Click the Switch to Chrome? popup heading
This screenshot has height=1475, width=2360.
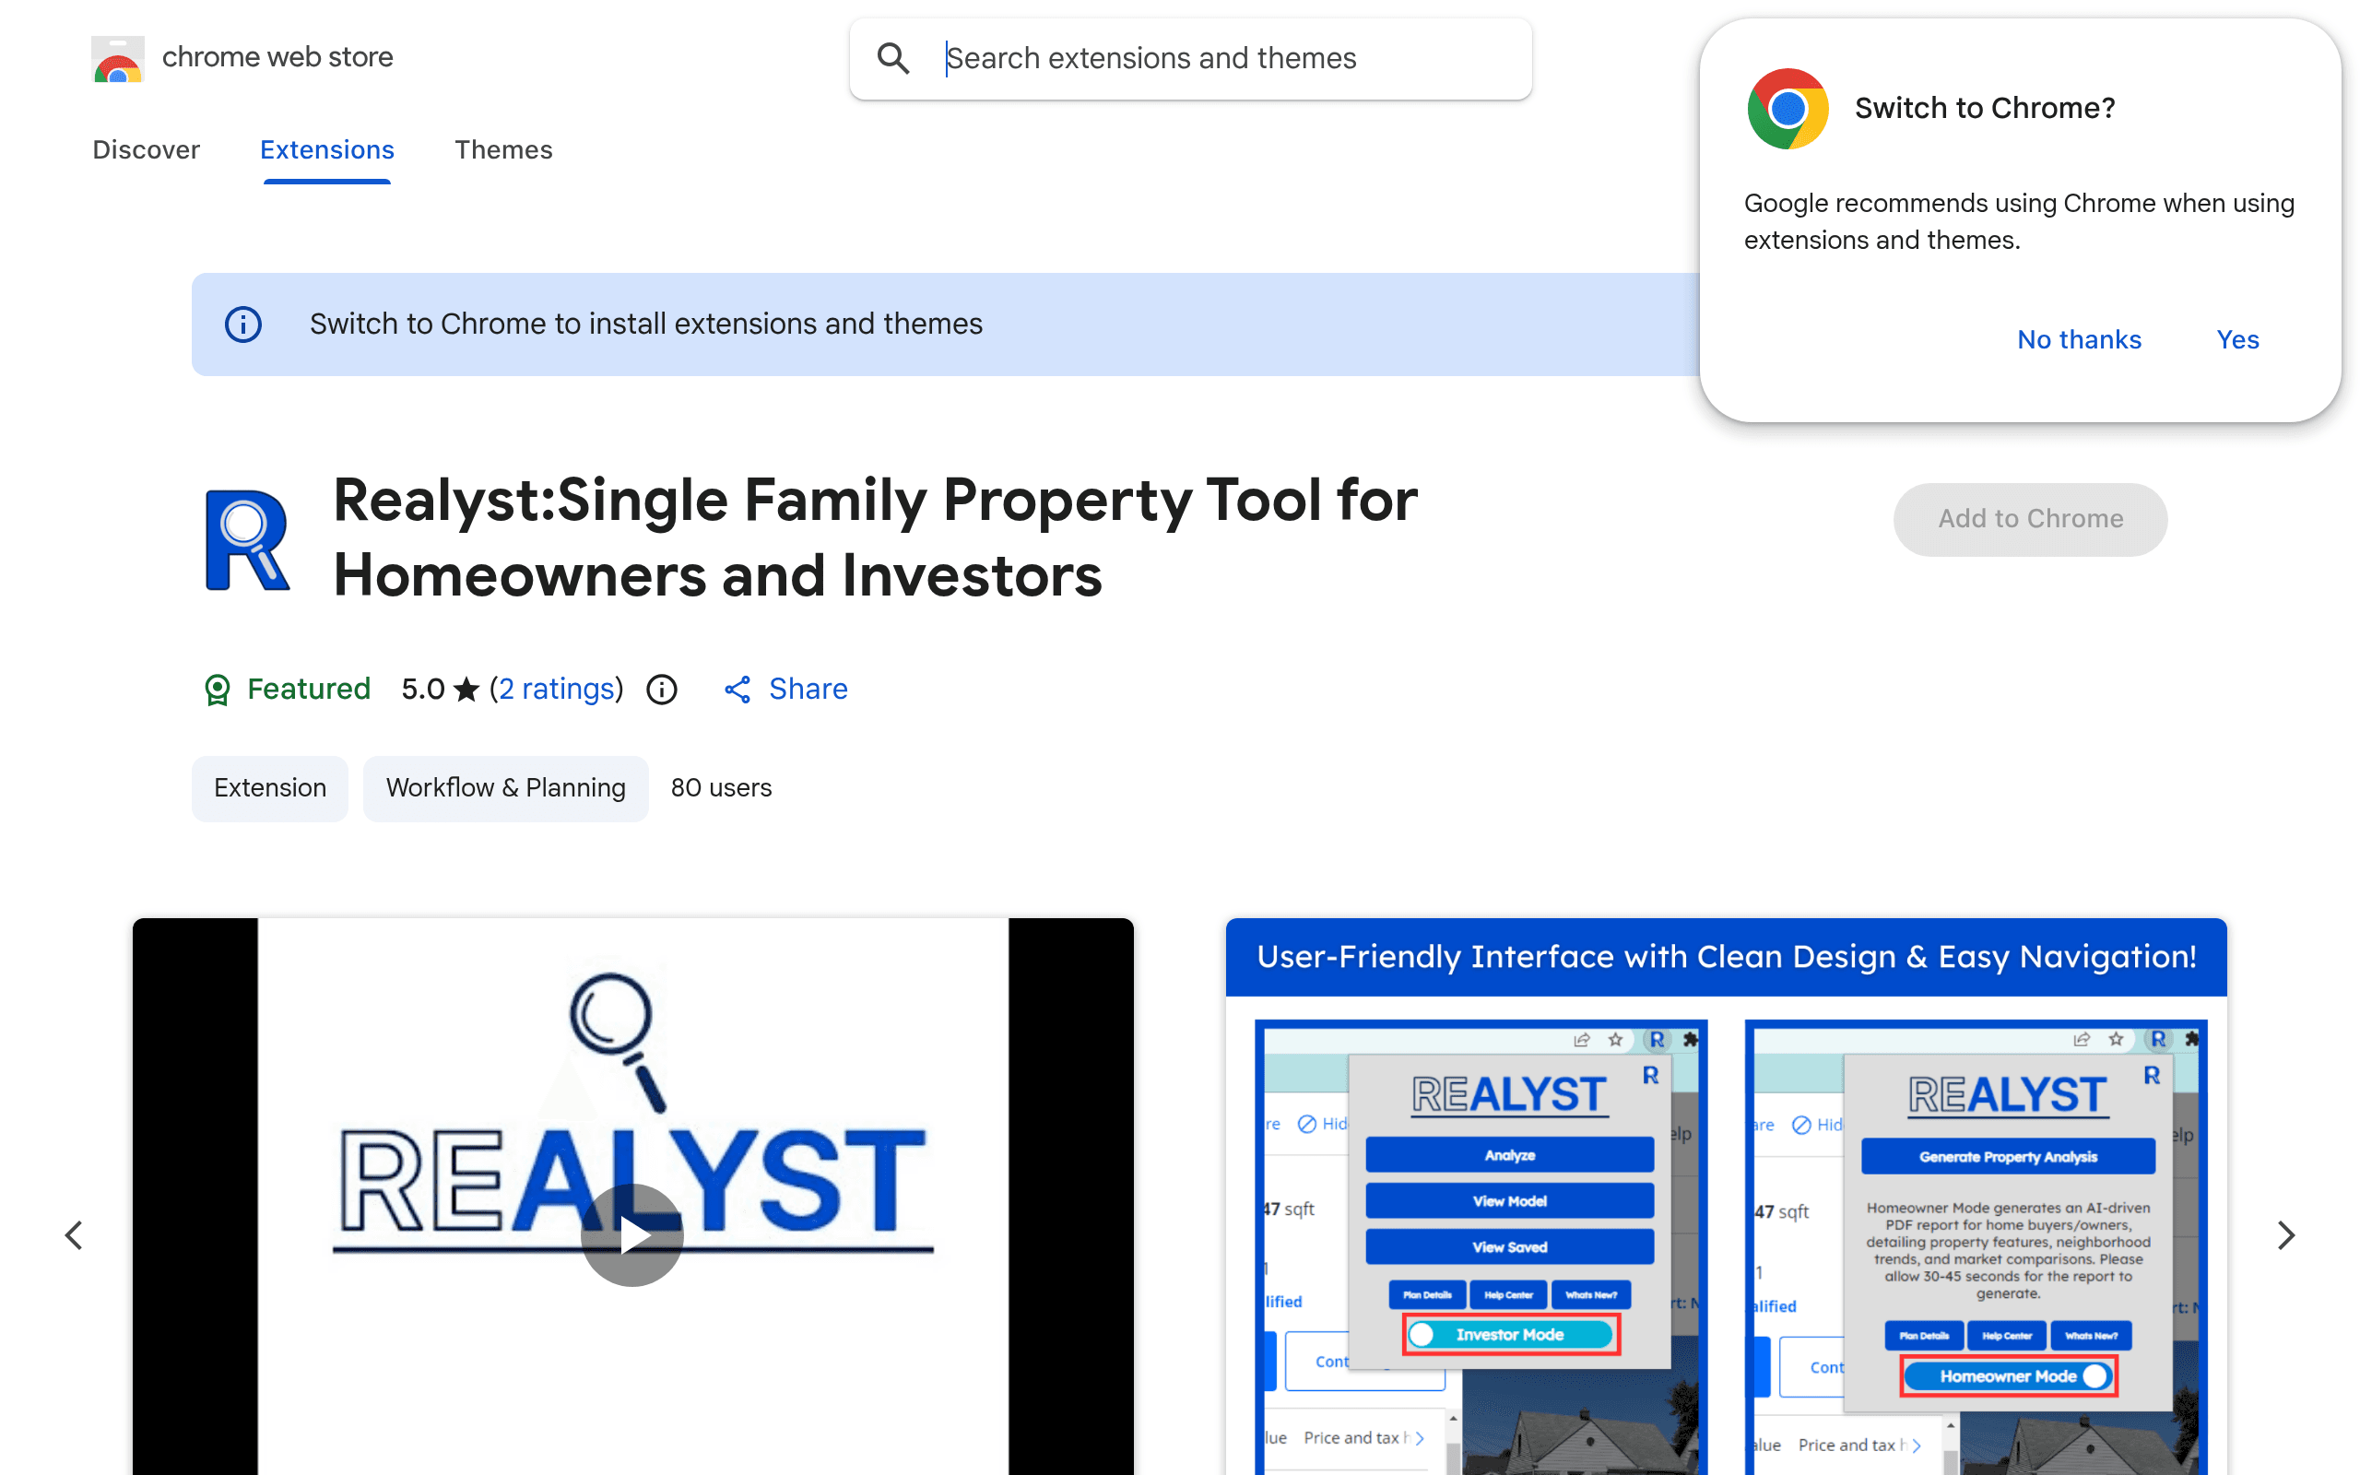(1985, 108)
